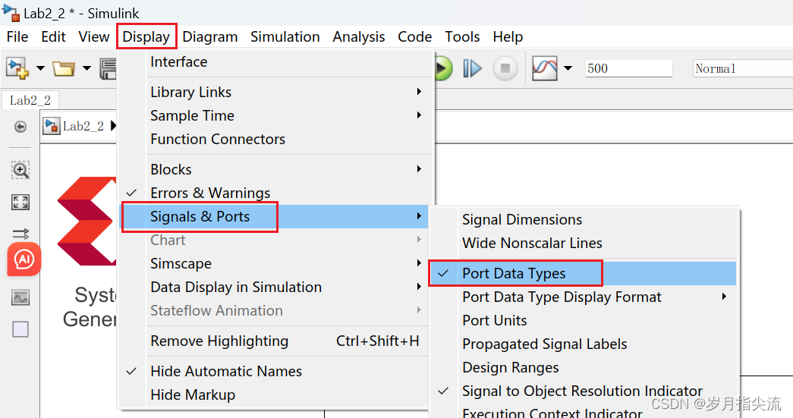Click the Fit to View sidebar icon

pos(20,203)
